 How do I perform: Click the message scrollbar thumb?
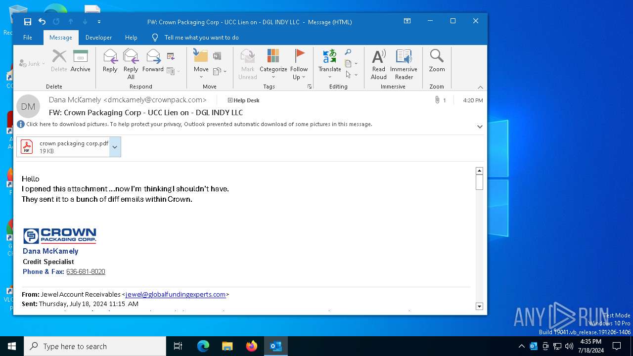coord(479,182)
